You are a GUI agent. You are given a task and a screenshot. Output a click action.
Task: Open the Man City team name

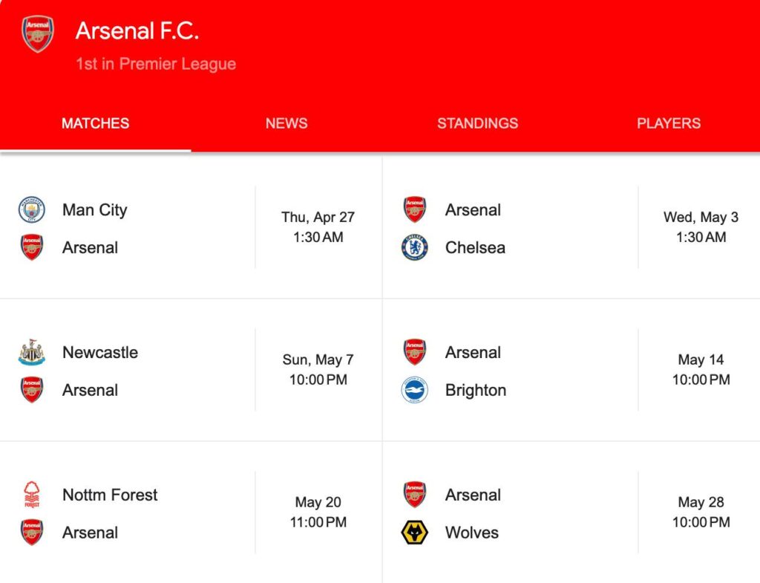pos(95,210)
